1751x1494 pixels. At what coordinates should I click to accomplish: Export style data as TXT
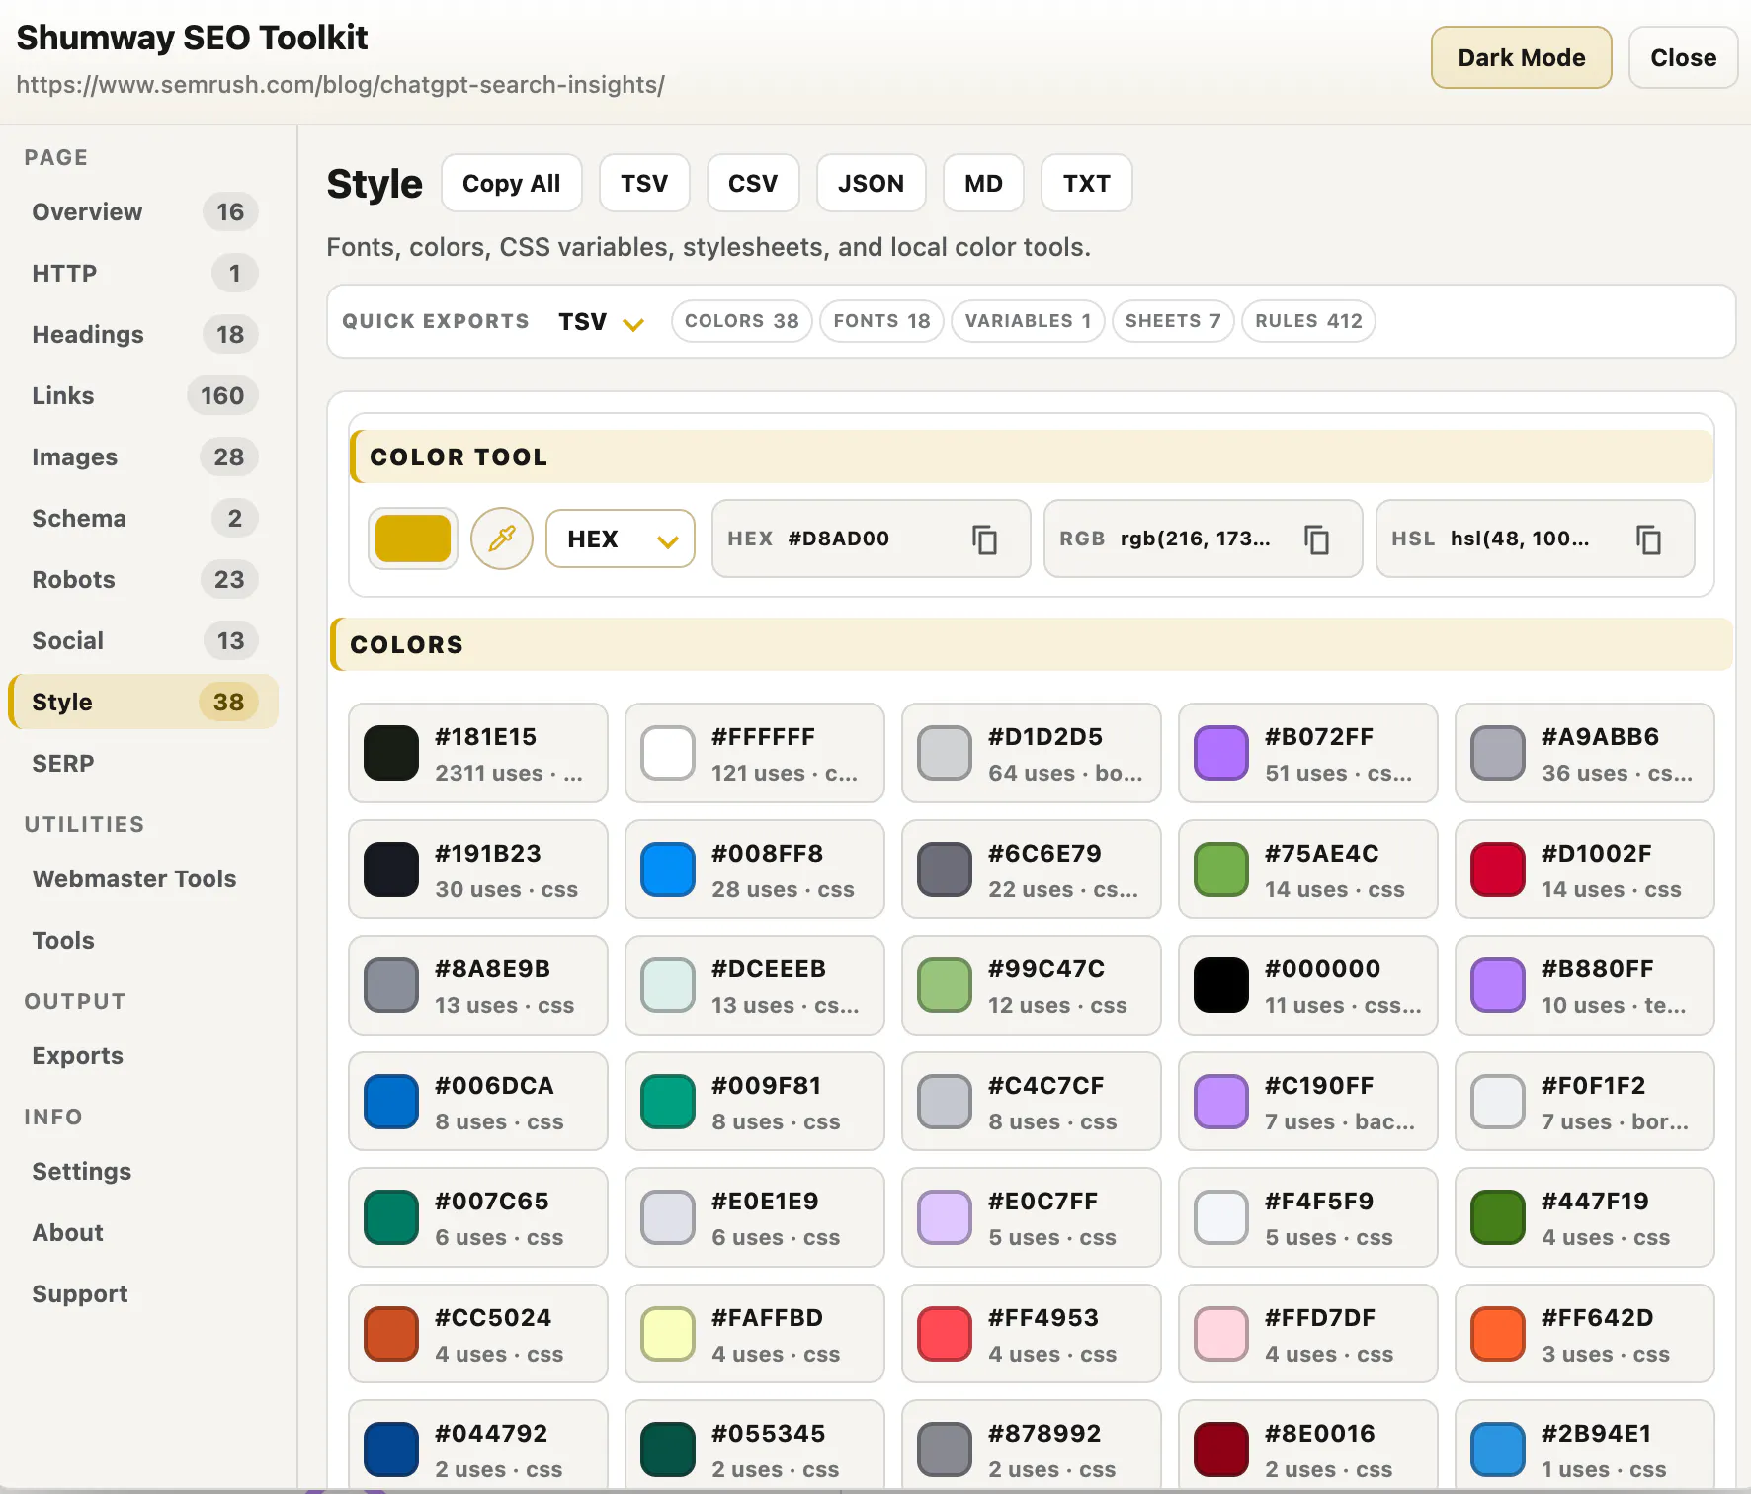coord(1087,183)
